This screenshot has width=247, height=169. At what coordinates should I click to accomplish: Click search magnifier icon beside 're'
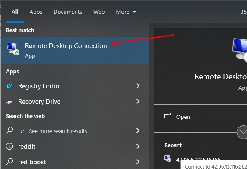point(9,130)
